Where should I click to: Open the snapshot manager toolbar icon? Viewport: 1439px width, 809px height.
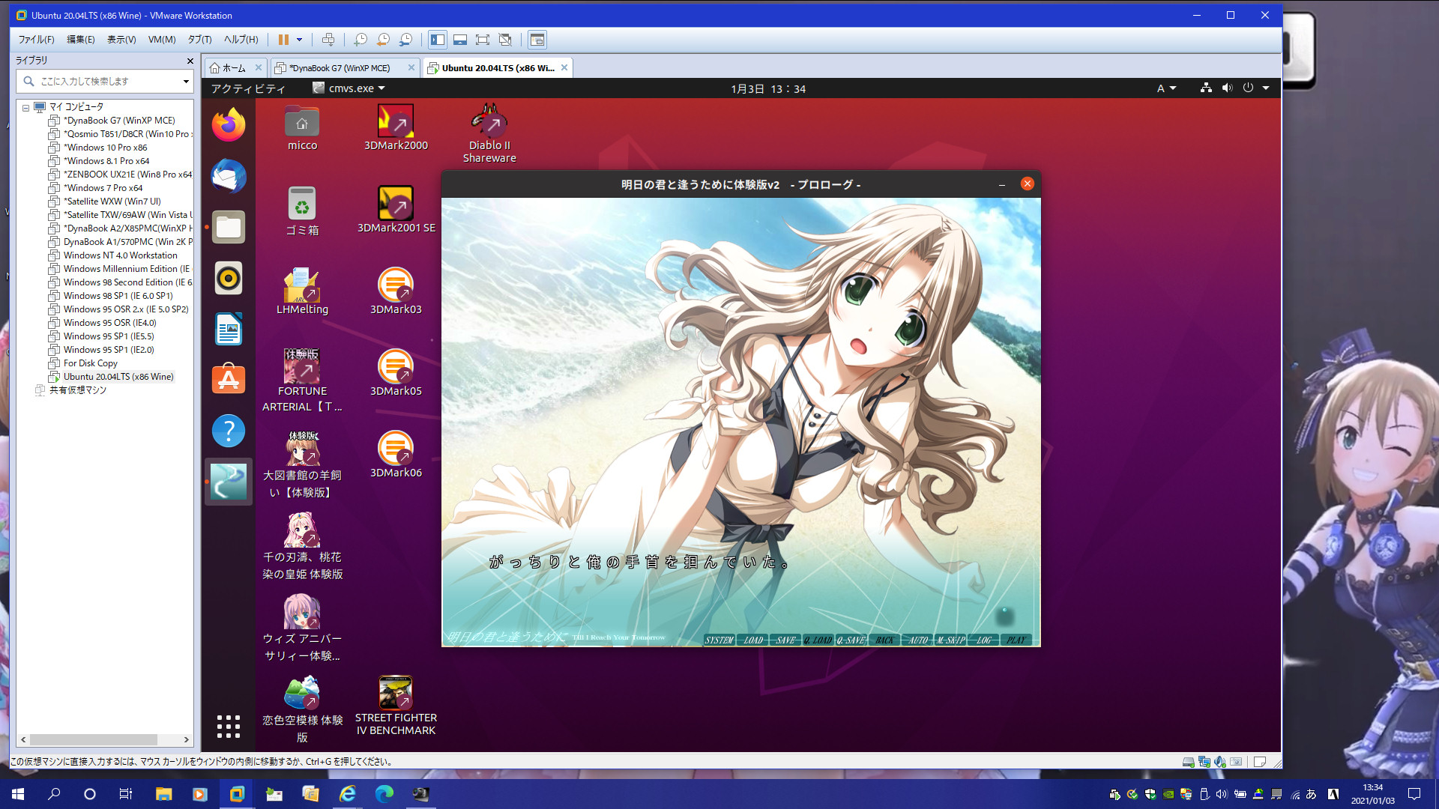click(405, 40)
